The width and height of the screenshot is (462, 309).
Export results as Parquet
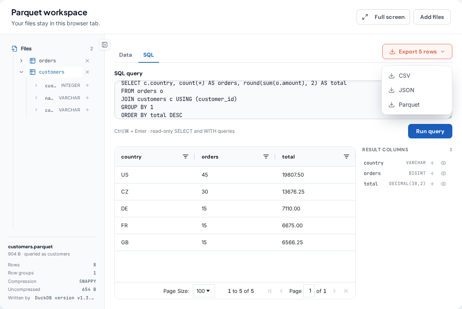coord(417,105)
